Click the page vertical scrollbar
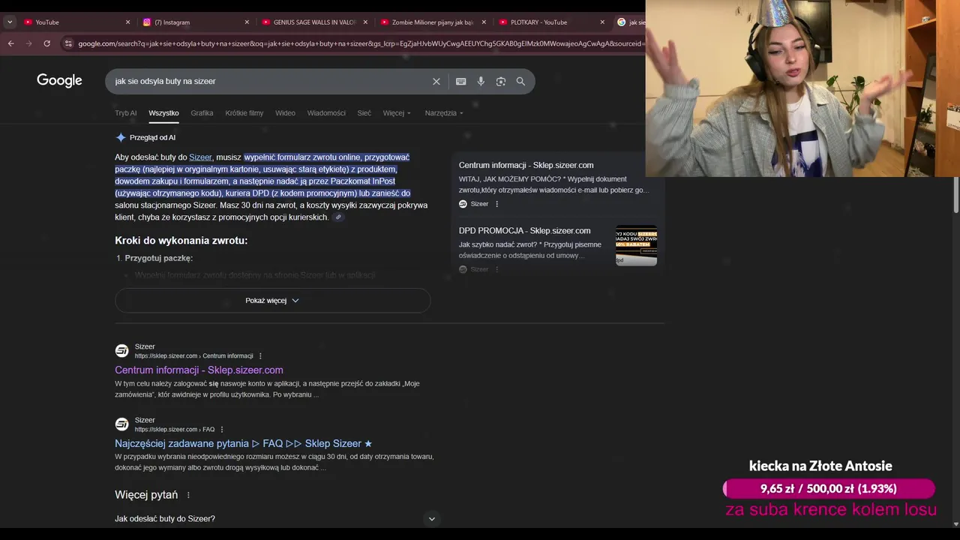This screenshot has width=960, height=540. click(955, 195)
